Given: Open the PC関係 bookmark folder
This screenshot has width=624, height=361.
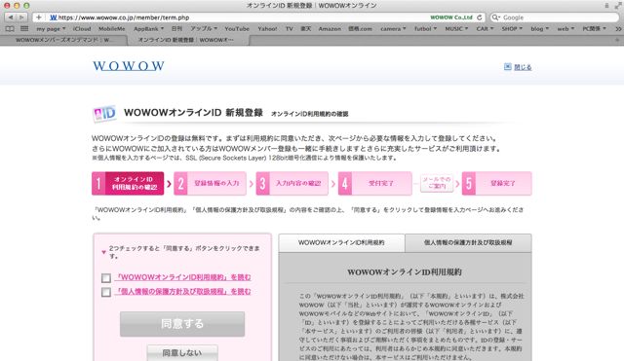Looking at the screenshot, I should (594, 28).
